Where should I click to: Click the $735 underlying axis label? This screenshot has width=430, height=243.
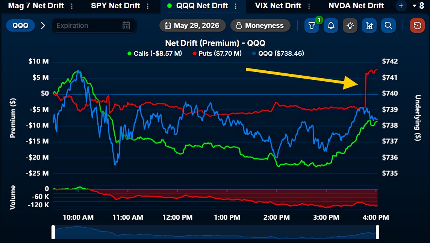tap(390, 173)
